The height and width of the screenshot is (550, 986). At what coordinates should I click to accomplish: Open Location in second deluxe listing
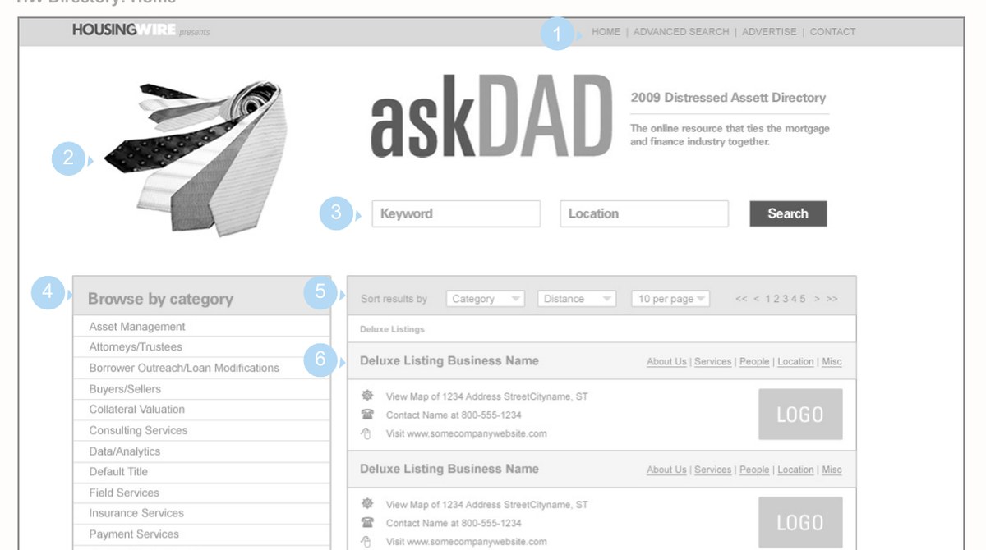click(x=795, y=470)
